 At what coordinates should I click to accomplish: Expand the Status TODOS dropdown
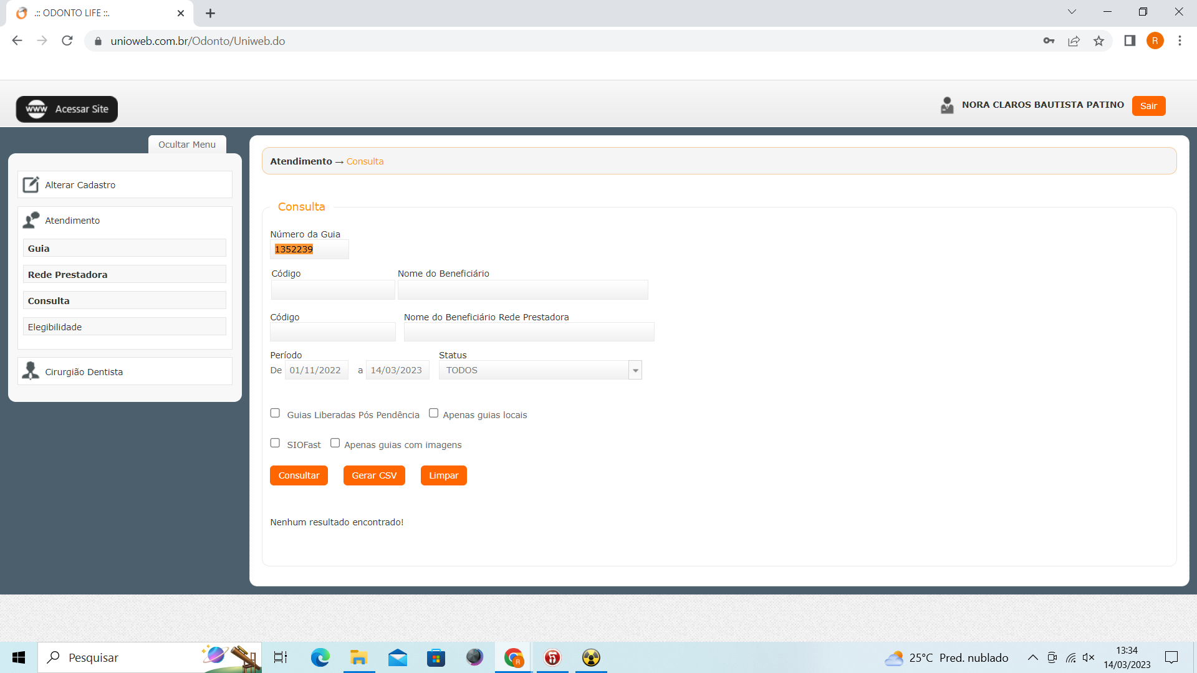tap(635, 370)
